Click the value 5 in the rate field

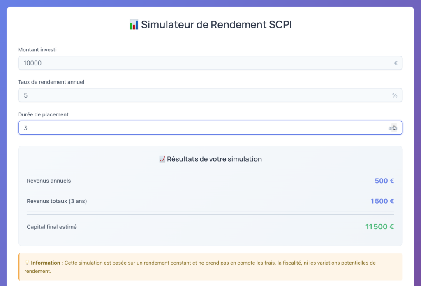click(x=25, y=95)
